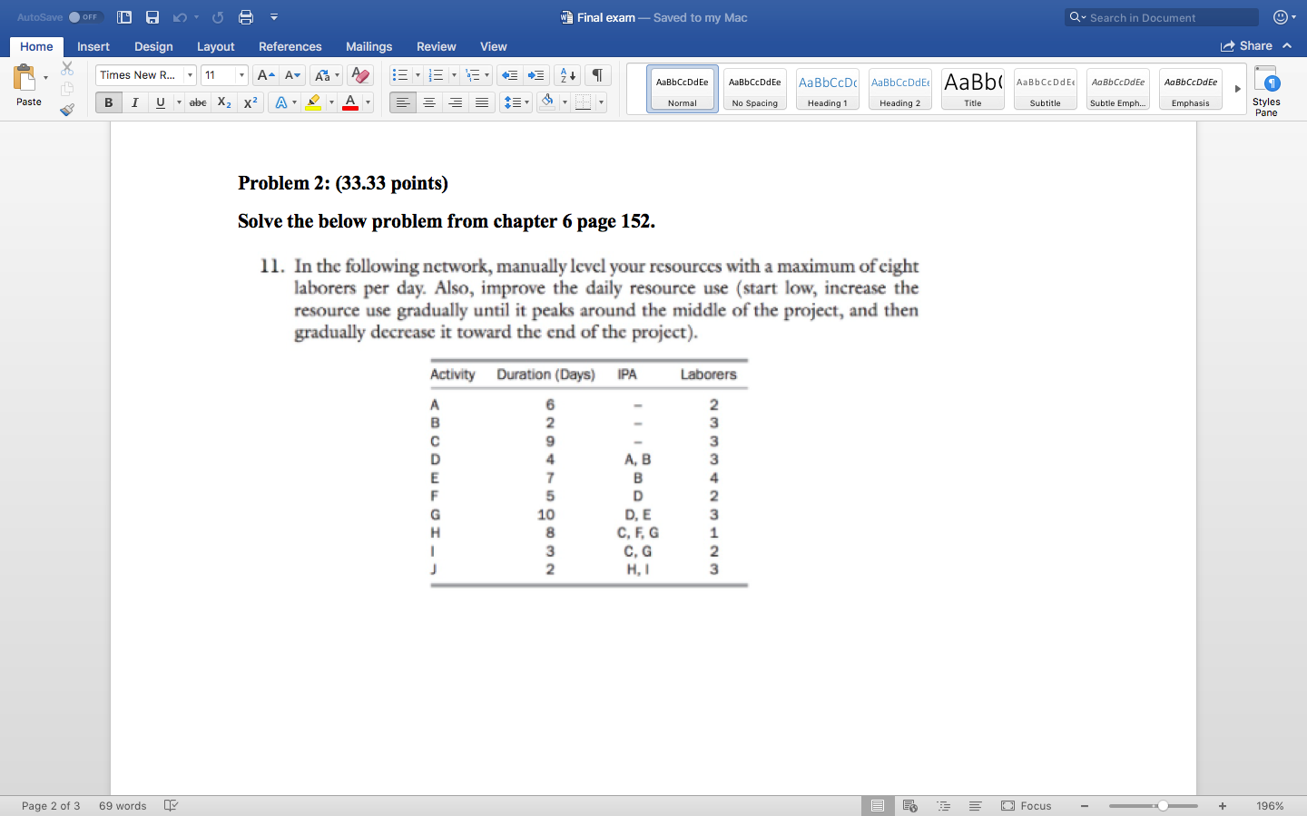Apply strikethrough formatting
The image size is (1307, 816).
[x=198, y=102]
